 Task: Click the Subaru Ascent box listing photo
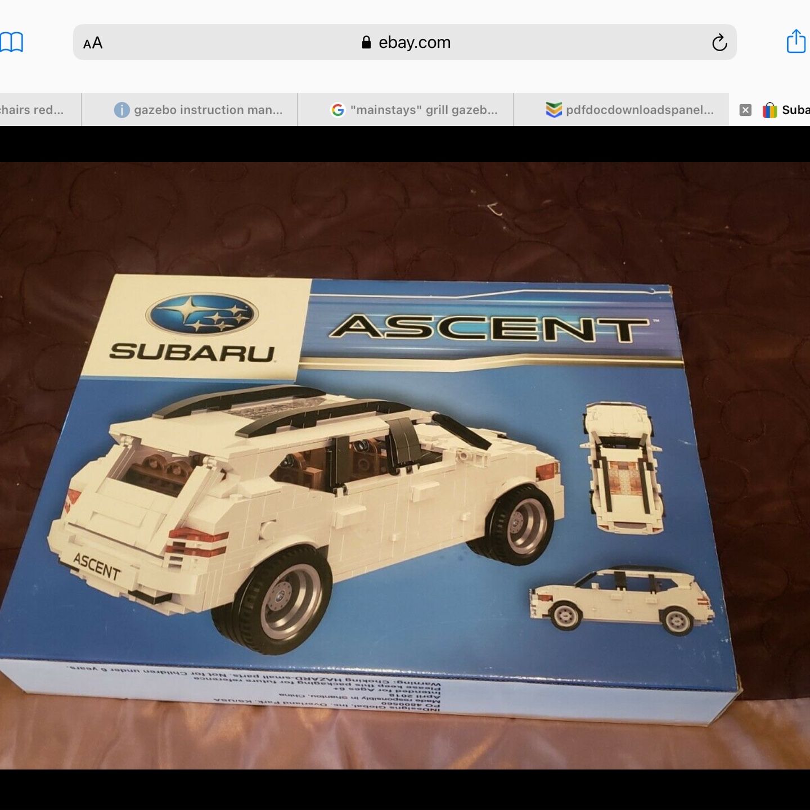point(405,466)
